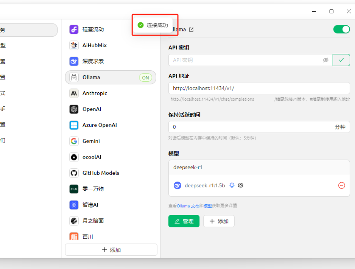Show the hidden API key
The image size is (355, 269).
click(325, 60)
